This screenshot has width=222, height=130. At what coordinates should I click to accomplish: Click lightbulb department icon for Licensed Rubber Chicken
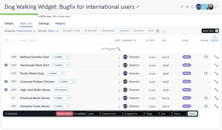pos(119,81)
